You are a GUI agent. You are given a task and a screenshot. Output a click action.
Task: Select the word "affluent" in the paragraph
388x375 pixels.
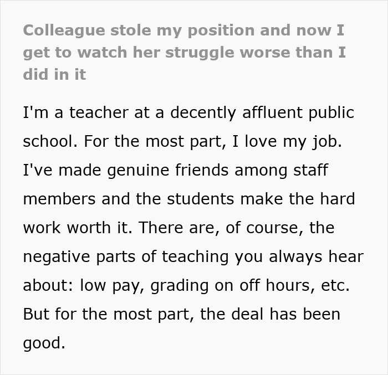pyautogui.click(x=272, y=112)
